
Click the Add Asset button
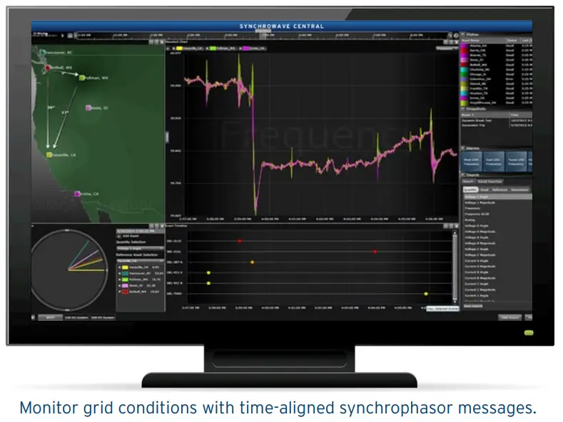(128, 236)
